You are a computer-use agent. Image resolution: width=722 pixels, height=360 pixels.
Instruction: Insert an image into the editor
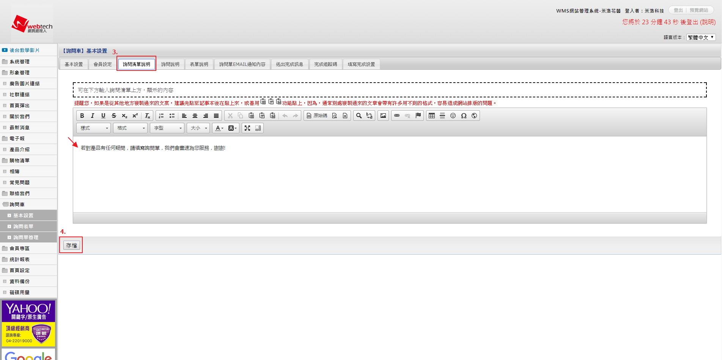383,116
